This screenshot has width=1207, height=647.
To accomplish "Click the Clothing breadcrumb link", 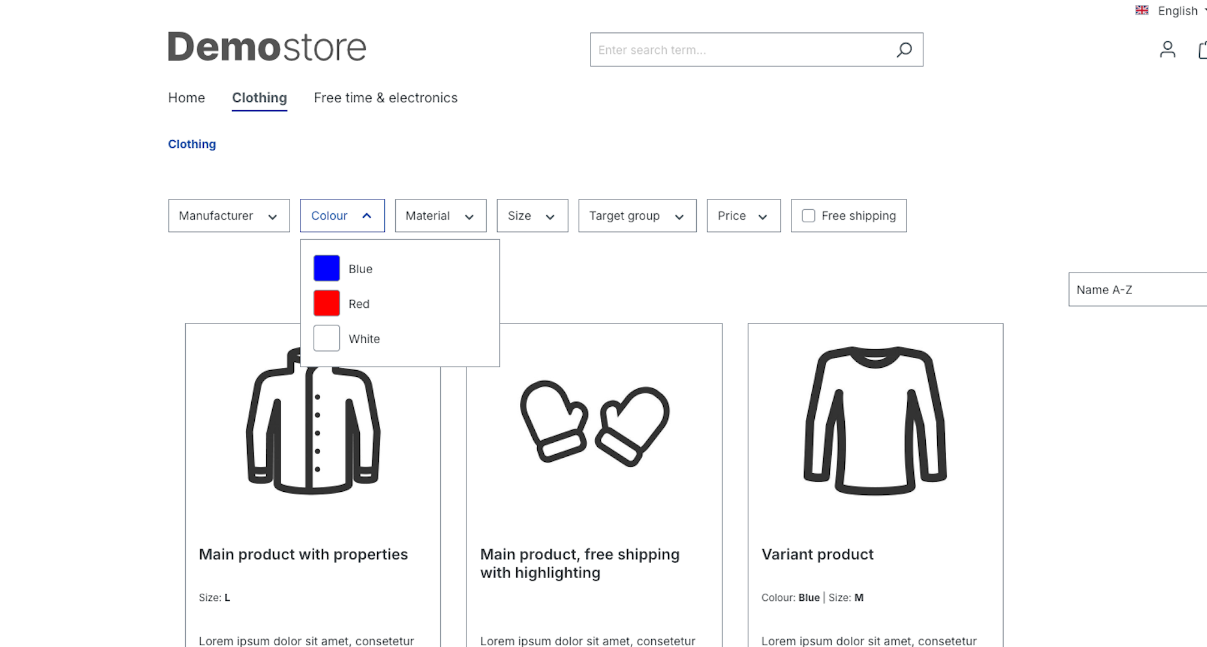I will pos(192,144).
